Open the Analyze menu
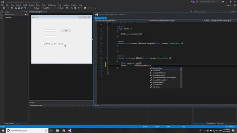 (66, 5)
